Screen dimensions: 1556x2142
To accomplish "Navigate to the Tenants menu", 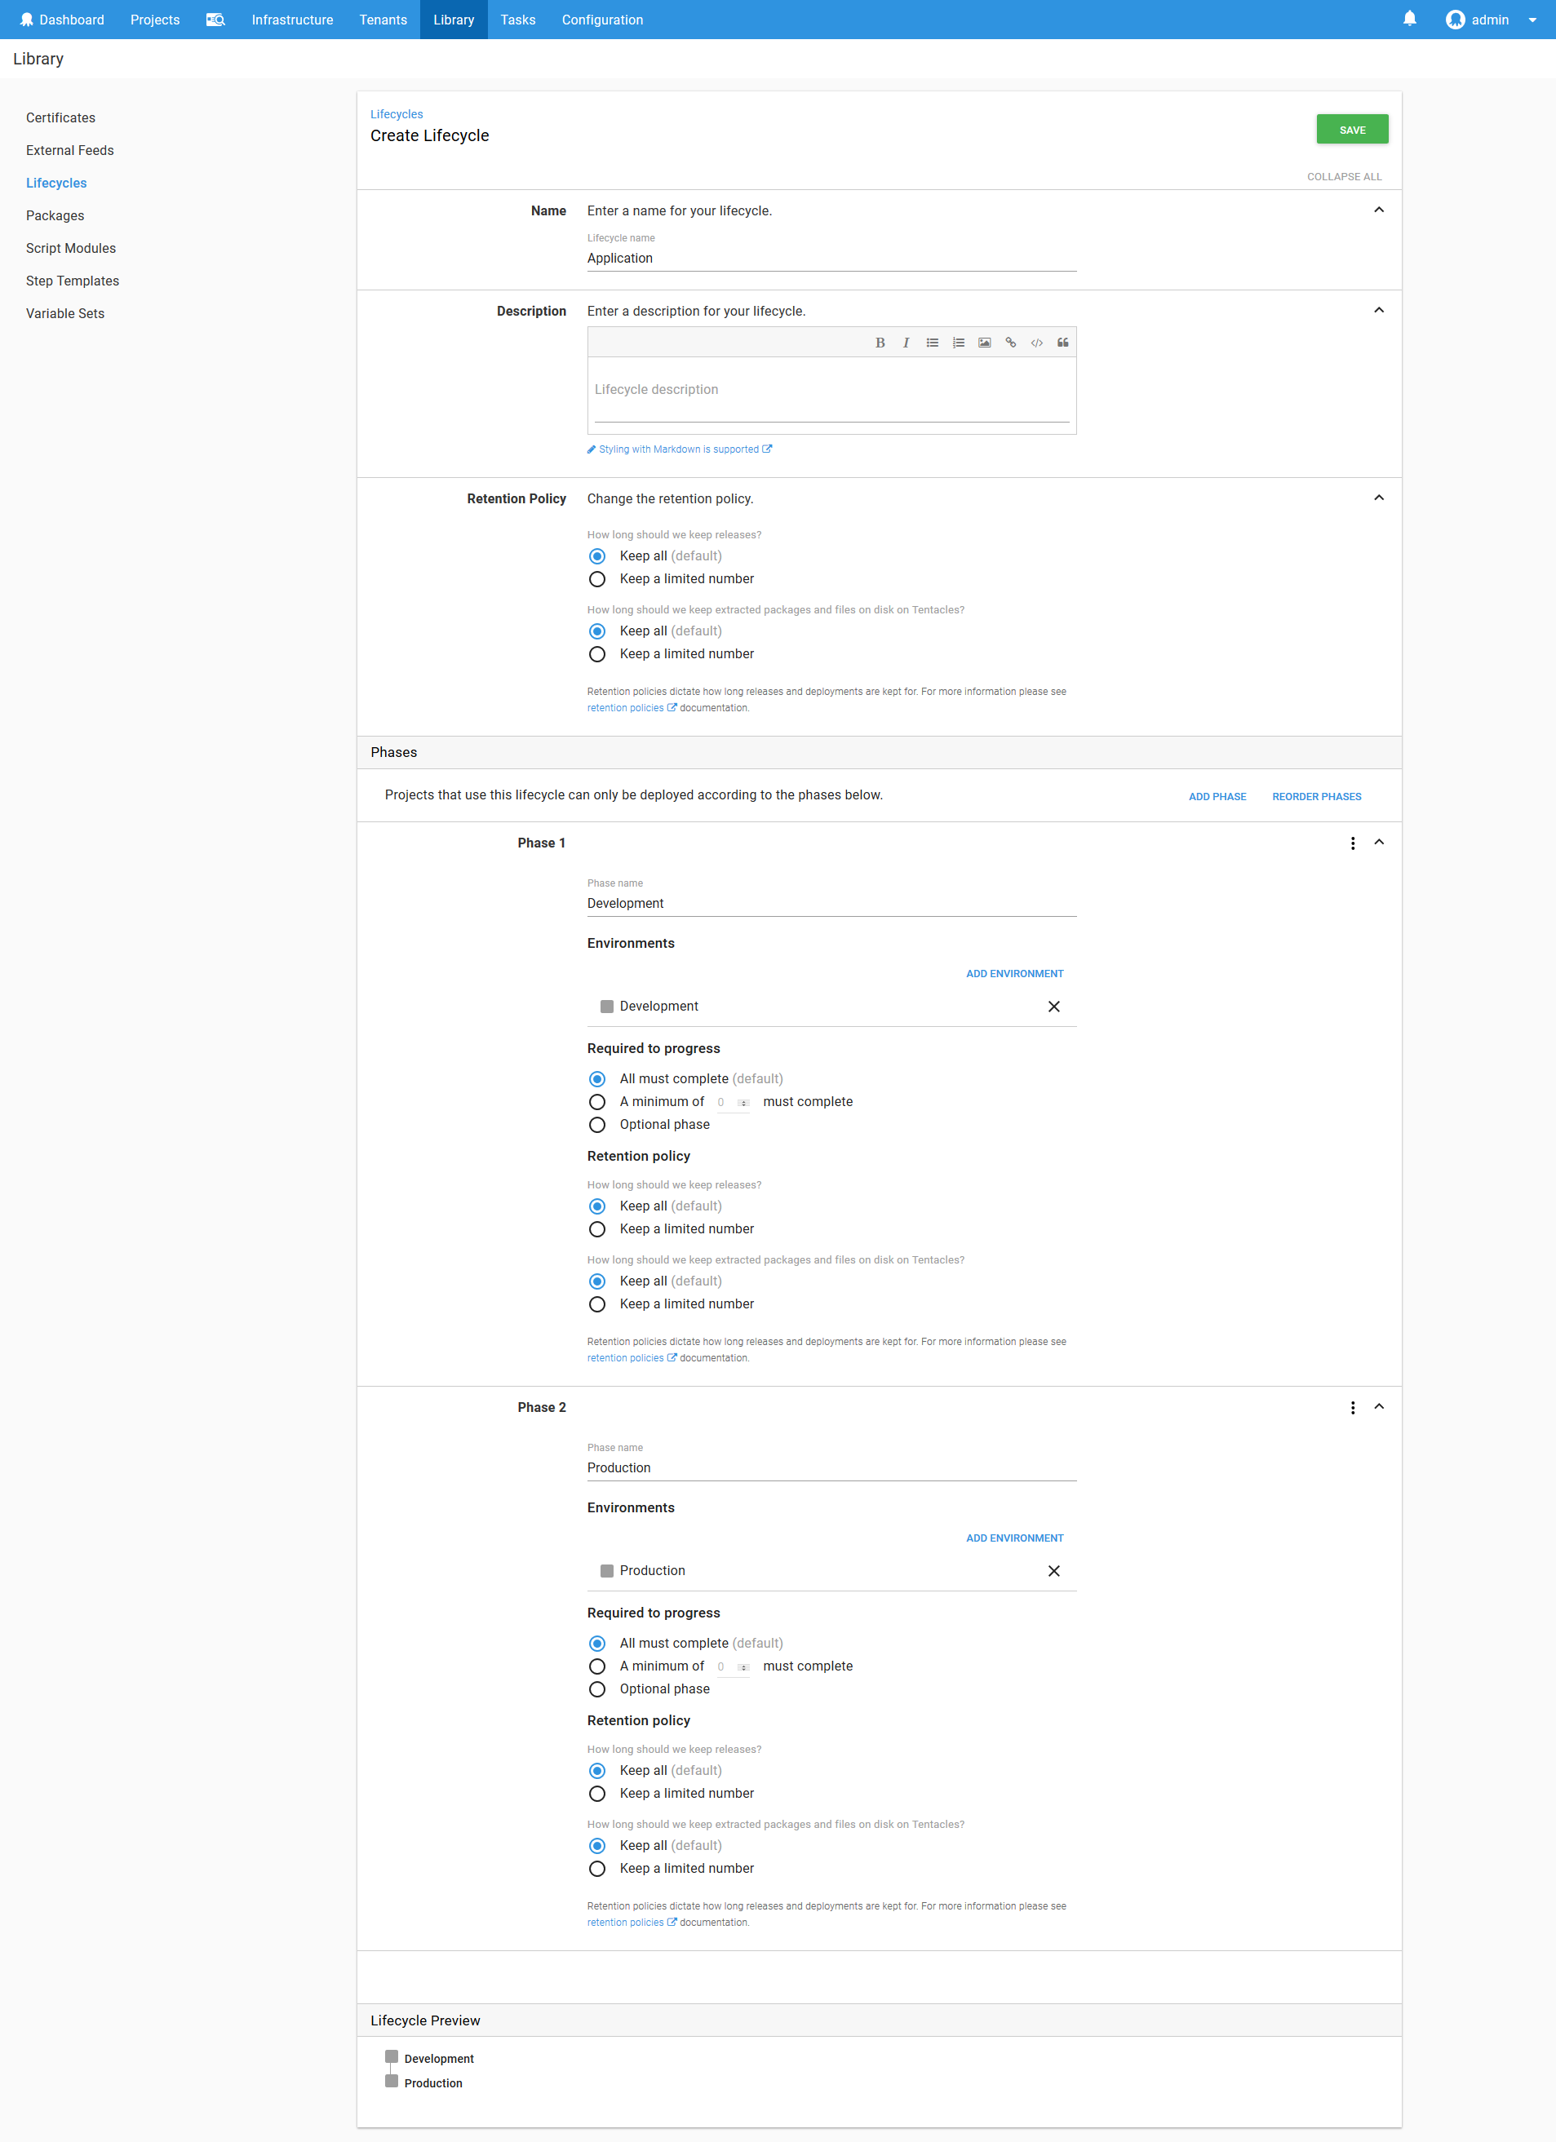I will (383, 19).
